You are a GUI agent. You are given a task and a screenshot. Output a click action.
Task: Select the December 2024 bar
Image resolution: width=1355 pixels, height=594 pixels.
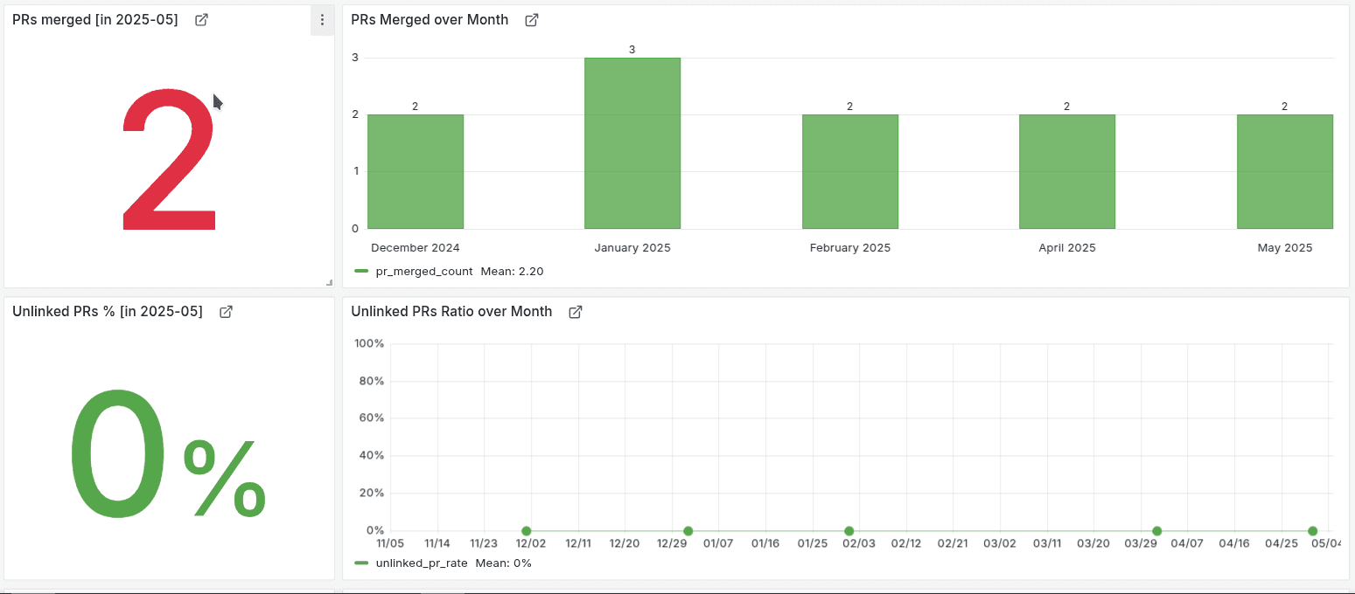point(416,172)
